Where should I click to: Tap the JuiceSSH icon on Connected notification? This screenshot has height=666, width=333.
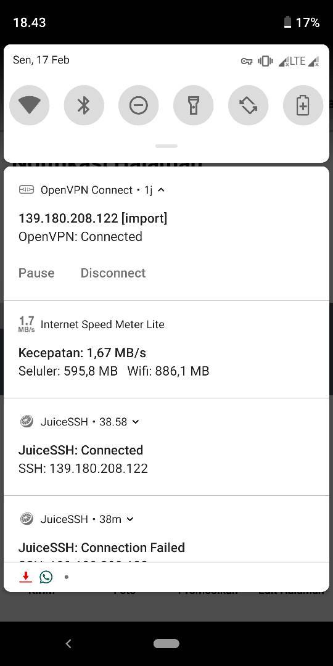pos(27,422)
